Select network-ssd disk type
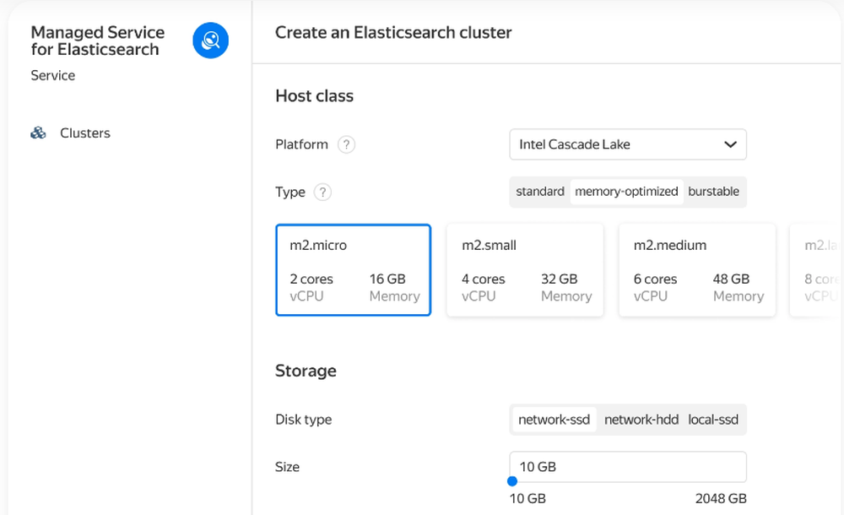The width and height of the screenshot is (844, 515). click(554, 420)
